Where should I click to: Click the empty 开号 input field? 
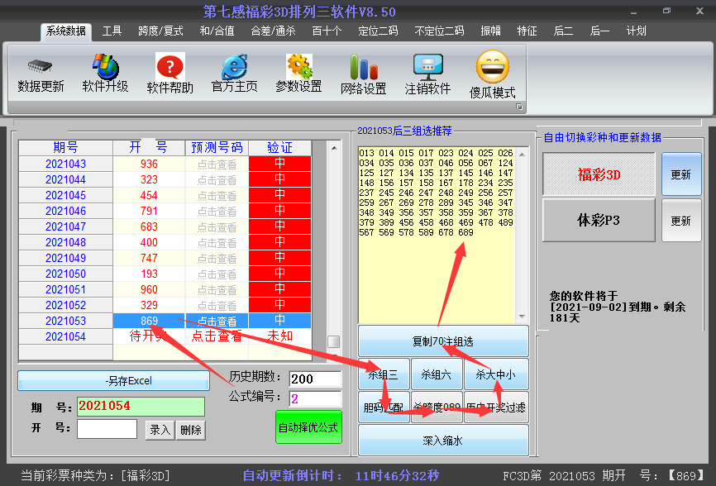click(x=107, y=429)
